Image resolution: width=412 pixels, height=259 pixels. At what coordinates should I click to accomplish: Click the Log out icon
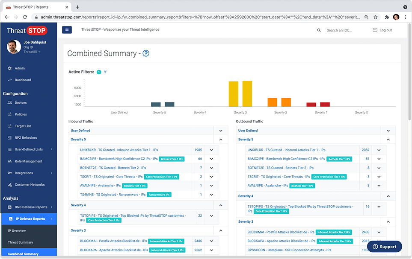375,30
